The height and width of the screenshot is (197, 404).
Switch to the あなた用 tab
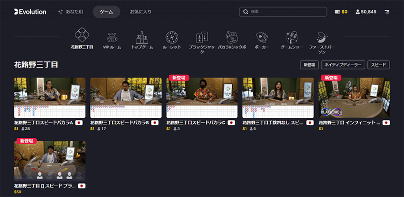coord(71,12)
